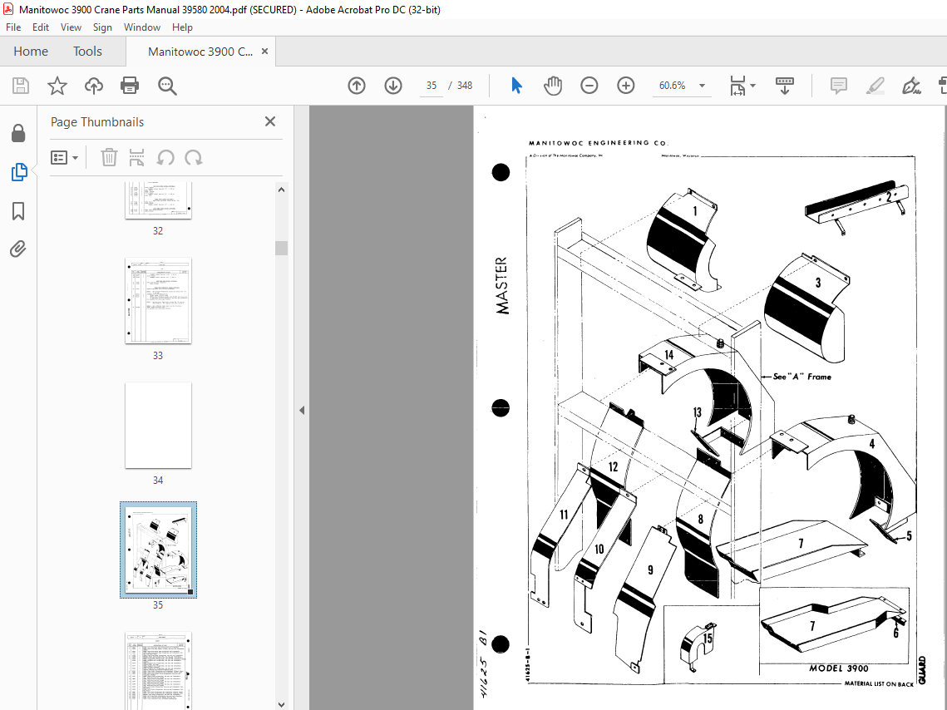Select page 36 thumbnail below 35
The width and height of the screenshot is (947, 710).
click(158, 670)
